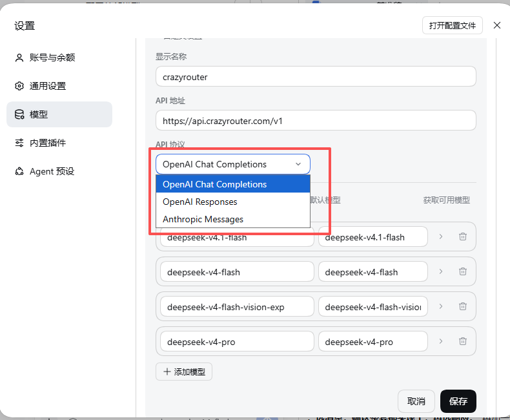
Task: Click the database icon beside 模型
Action: 19,114
